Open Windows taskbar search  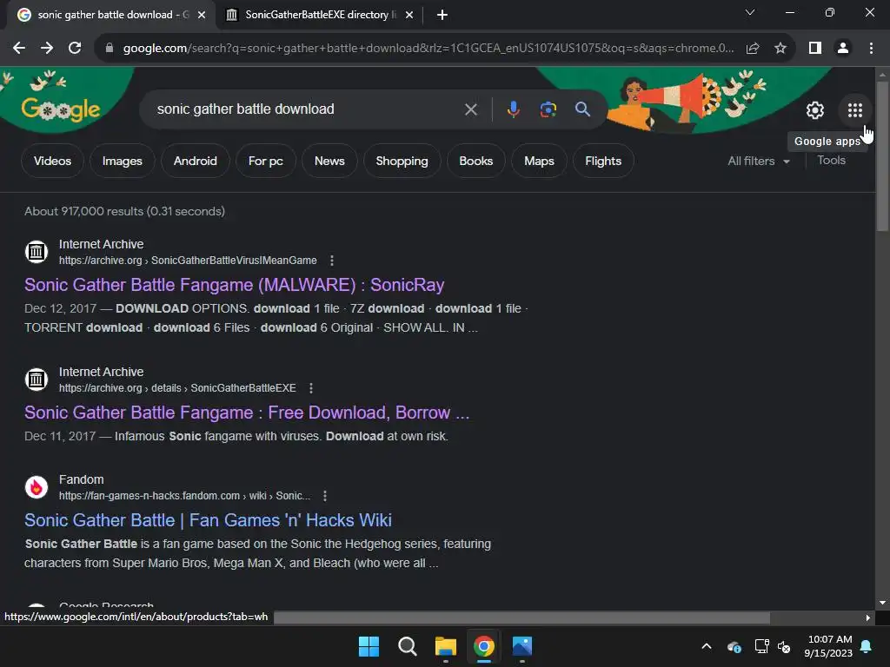(407, 646)
